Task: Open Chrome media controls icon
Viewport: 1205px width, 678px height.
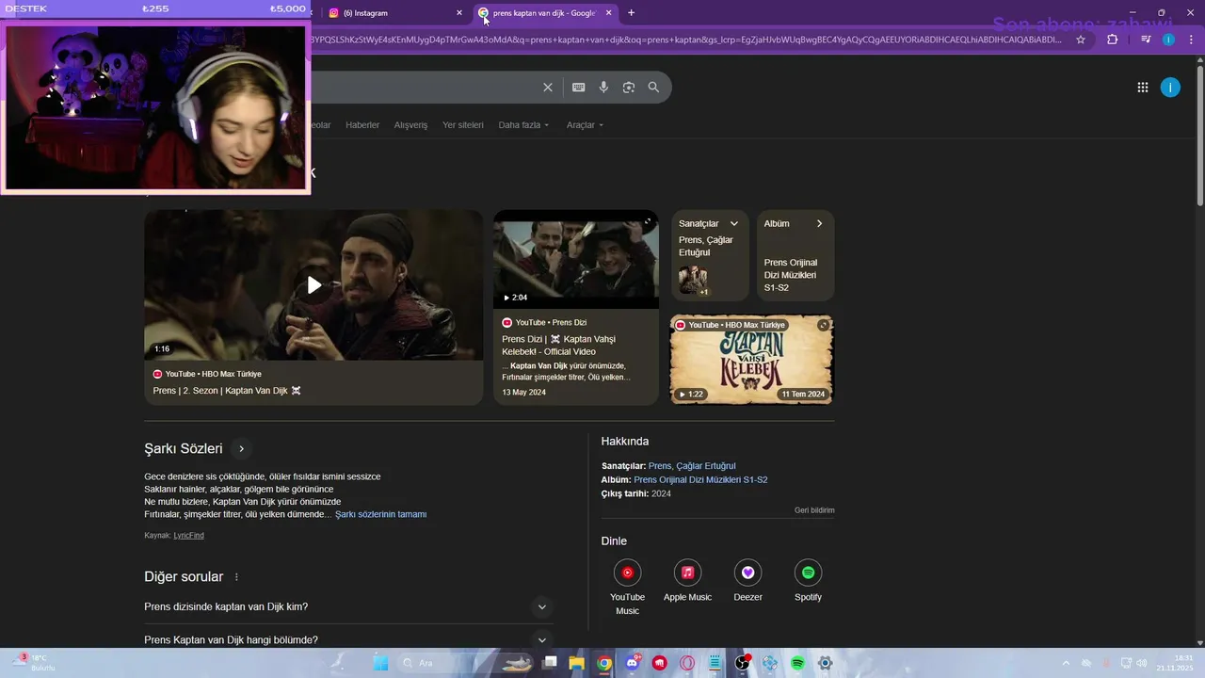Action: click(x=1146, y=40)
